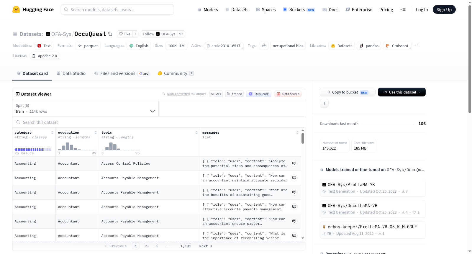Switch to the Dataset card tab
This screenshot has height=254, width=472.
[32, 73]
